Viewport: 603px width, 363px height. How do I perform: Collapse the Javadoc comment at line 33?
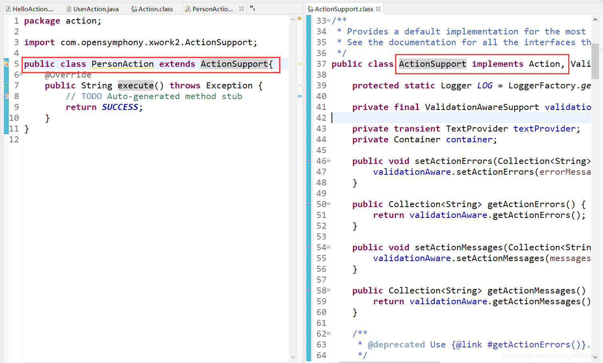tap(329, 20)
